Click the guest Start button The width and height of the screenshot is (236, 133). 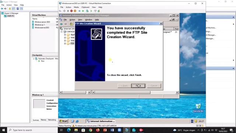[63, 121]
